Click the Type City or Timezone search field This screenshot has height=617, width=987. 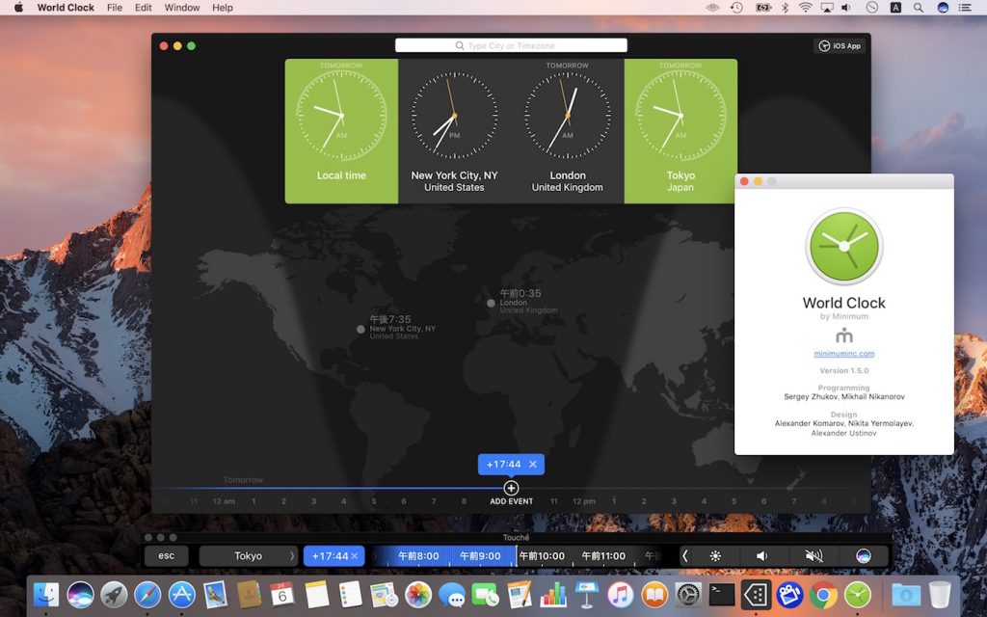[510, 44]
